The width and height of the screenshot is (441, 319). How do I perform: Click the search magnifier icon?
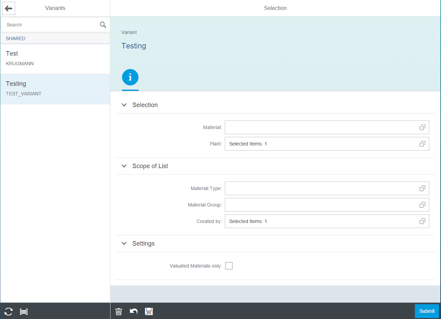pos(103,25)
